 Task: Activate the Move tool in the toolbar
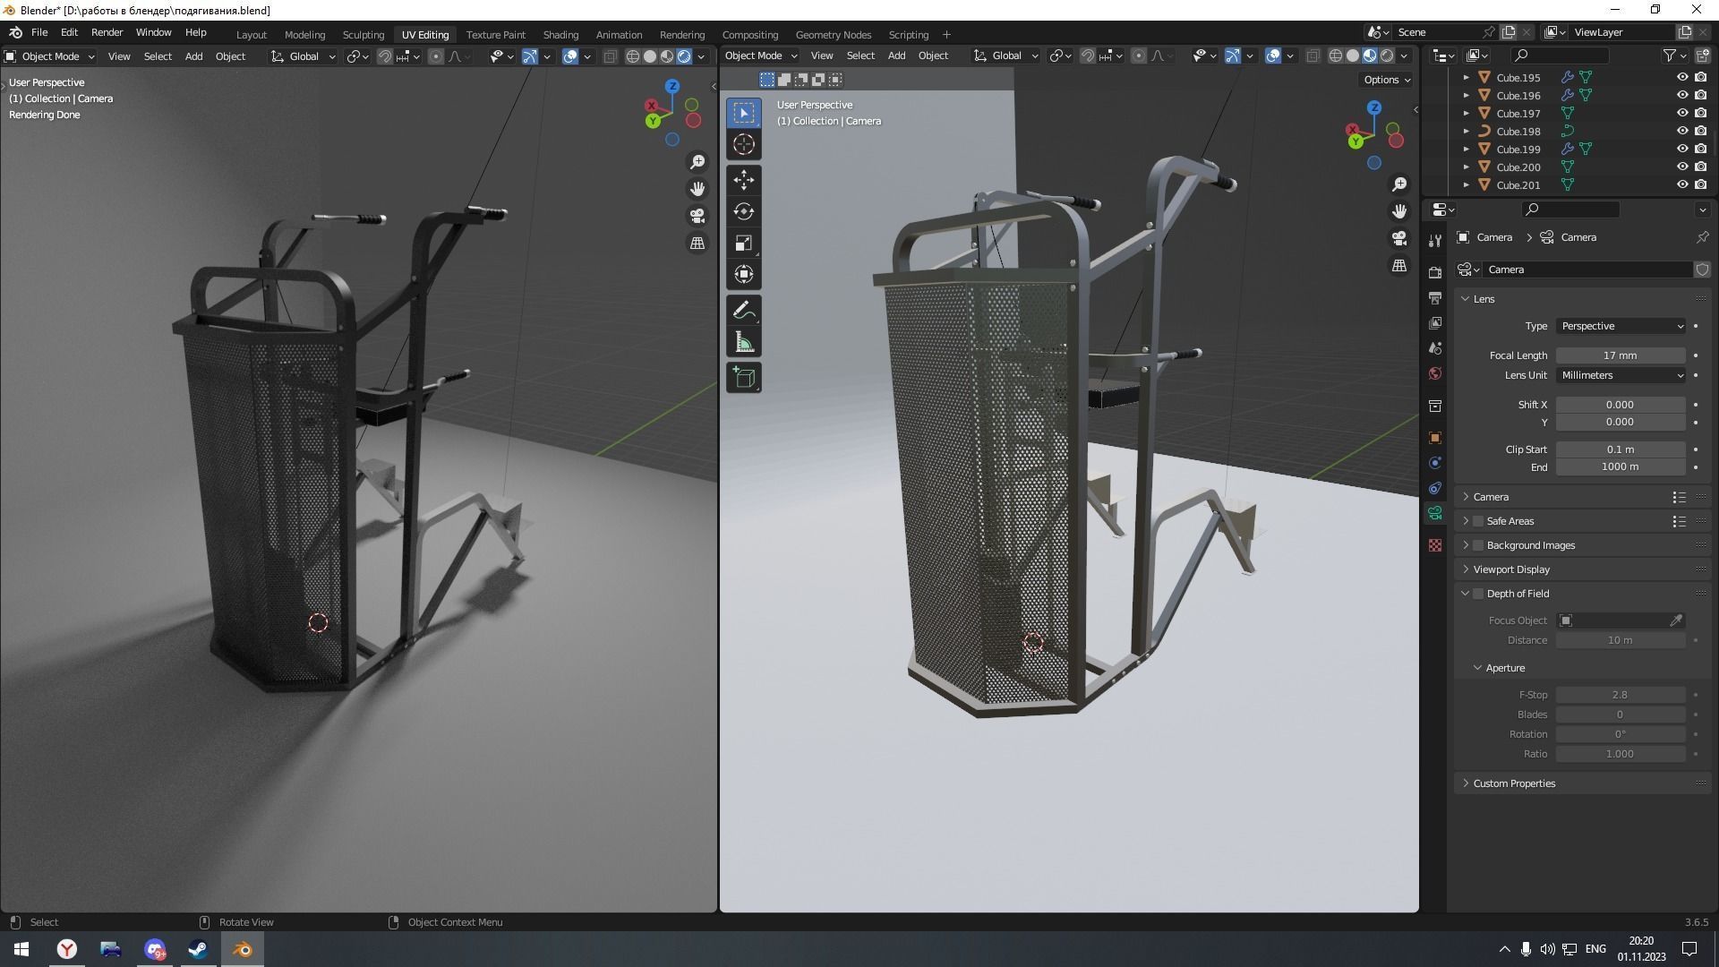(743, 180)
